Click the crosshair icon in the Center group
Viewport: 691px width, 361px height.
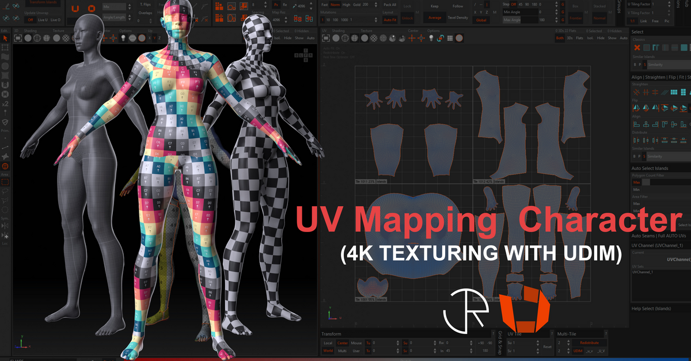[x=411, y=38]
